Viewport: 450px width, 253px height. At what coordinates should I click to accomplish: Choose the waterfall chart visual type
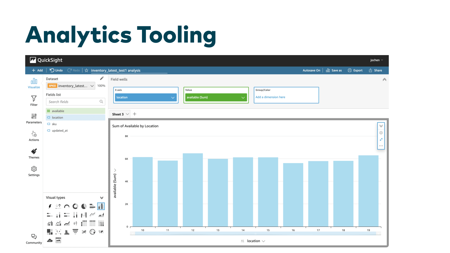coord(84,215)
